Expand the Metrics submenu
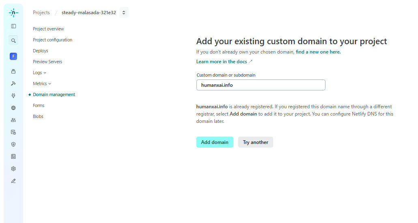The image size is (418, 223). [42, 84]
